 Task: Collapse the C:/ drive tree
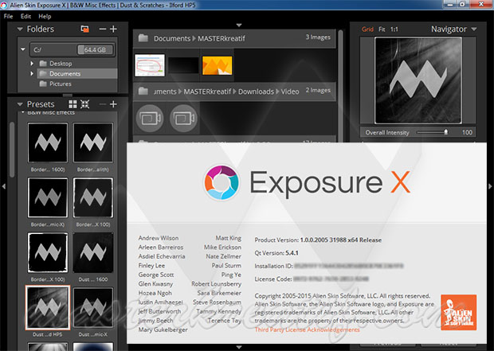23,49
